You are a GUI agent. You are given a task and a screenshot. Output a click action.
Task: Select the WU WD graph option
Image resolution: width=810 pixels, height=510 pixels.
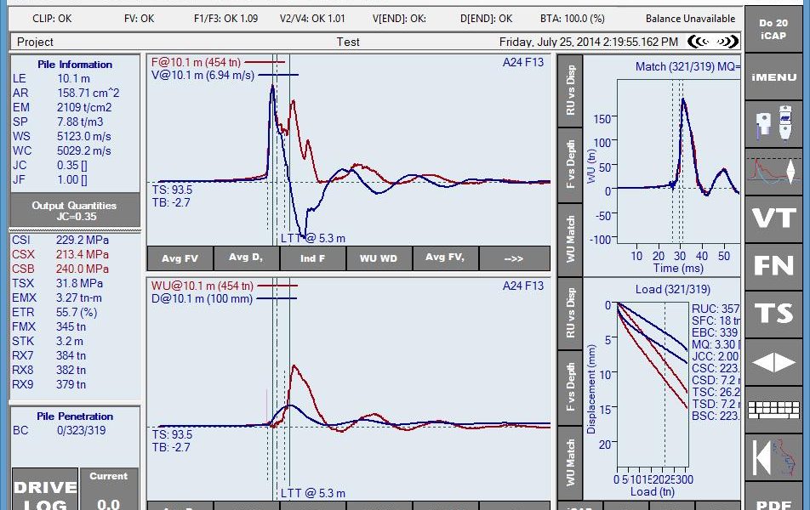379,258
